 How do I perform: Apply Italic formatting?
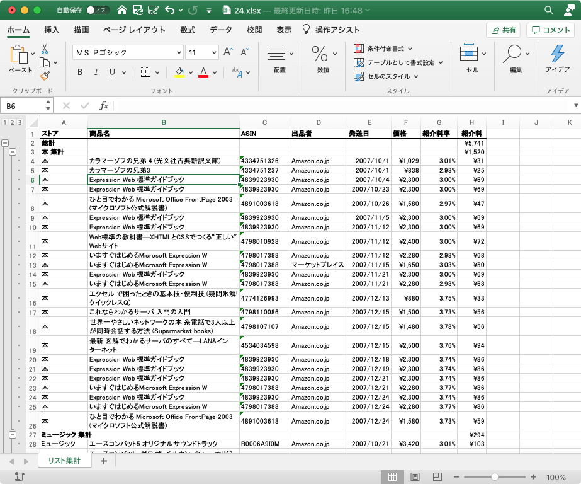coord(96,72)
